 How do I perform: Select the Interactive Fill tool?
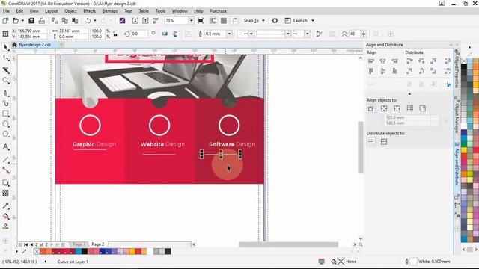[5, 216]
